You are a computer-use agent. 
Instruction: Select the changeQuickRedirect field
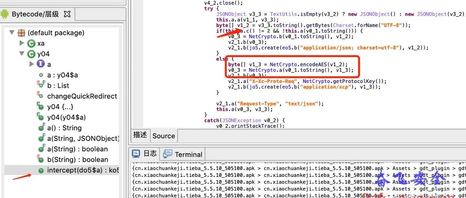[82, 96]
